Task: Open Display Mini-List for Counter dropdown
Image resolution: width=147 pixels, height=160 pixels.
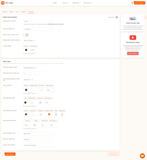Action: tap(29, 41)
